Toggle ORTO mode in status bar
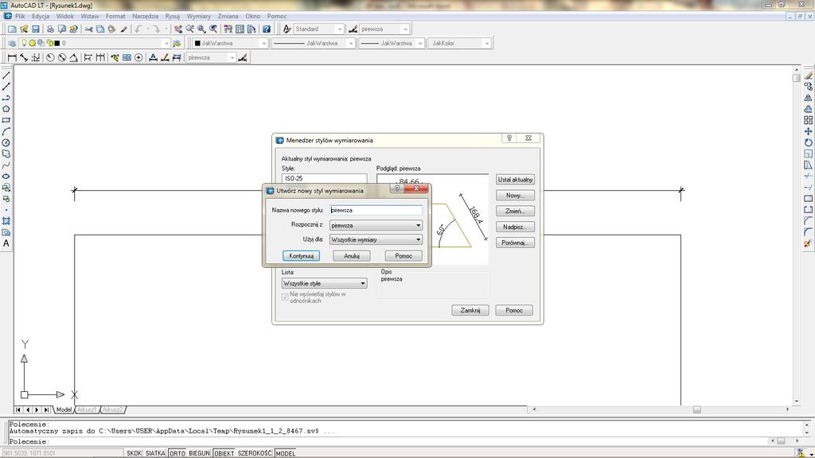The height and width of the screenshot is (458, 815). click(x=177, y=453)
